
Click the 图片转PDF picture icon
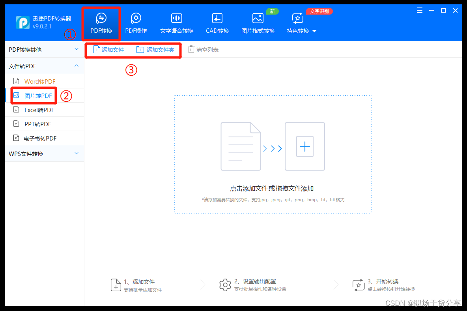coord(17,96)
